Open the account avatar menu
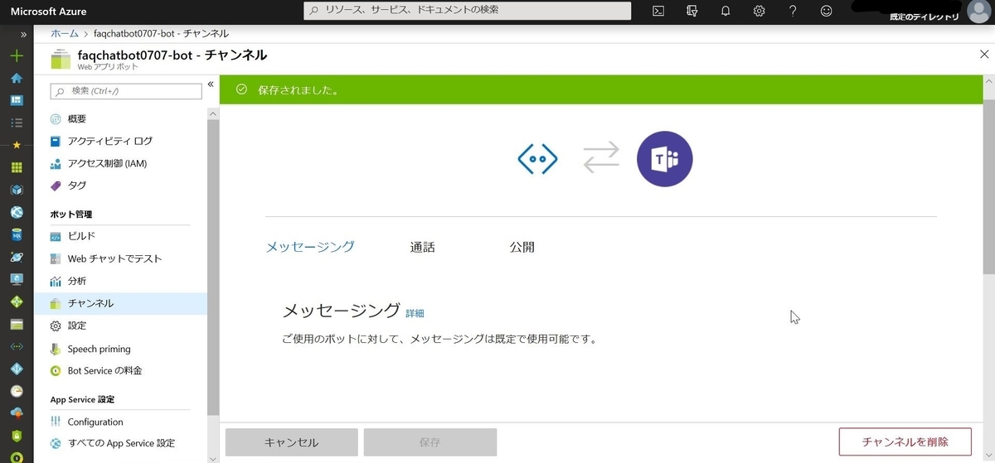995x463 pixels. coord(978,12)
